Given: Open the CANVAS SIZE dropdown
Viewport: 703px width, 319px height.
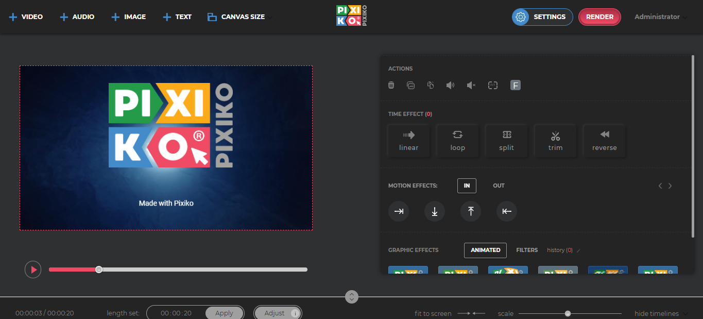Looking at the screenshot, I should [239, 17].
